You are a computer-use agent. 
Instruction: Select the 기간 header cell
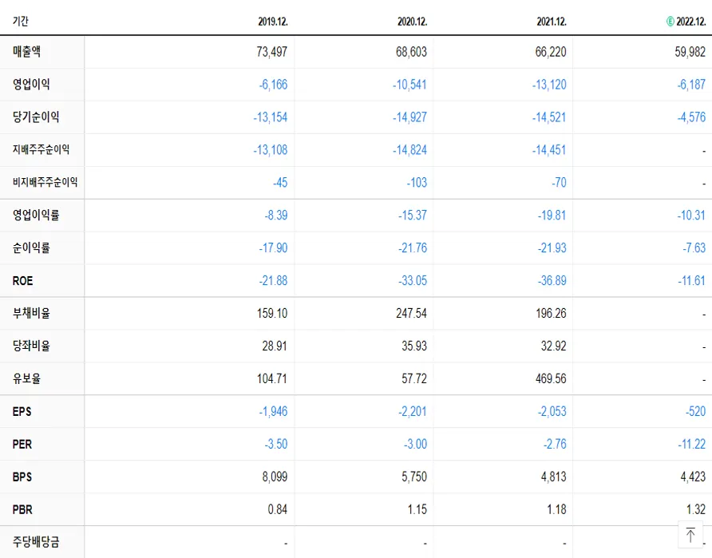21,22
